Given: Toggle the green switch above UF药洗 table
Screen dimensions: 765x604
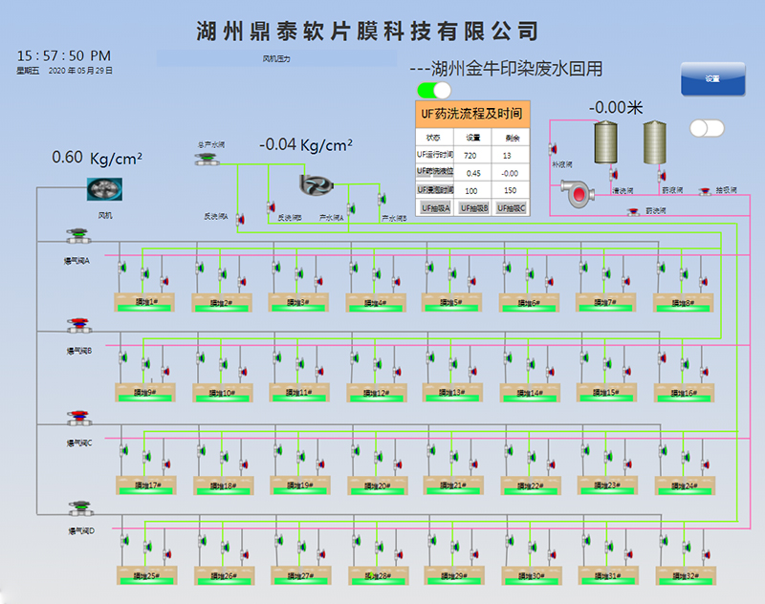Looking at the screenshot, I should point(434,90).
